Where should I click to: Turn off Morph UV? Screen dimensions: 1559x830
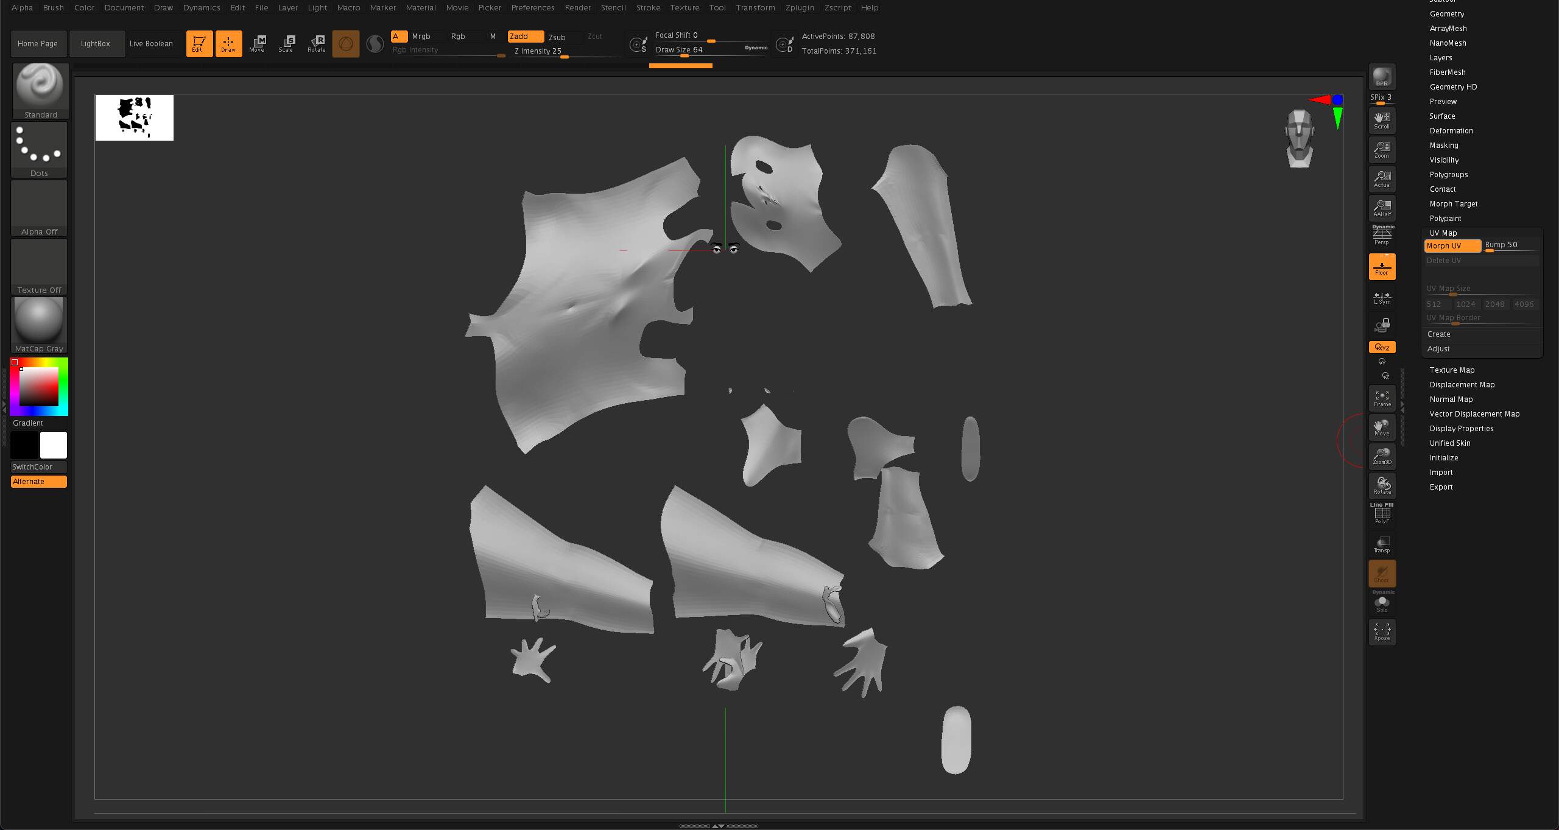1452,246
